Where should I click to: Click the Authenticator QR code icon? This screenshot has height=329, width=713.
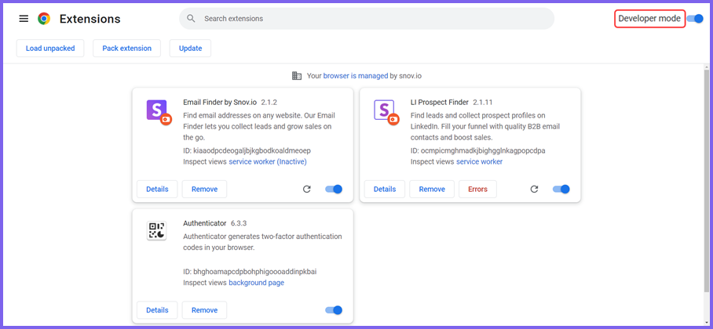coord(156,230)
